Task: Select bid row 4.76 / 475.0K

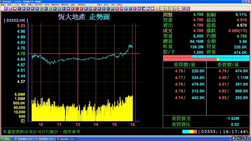Action: point(190,84)
